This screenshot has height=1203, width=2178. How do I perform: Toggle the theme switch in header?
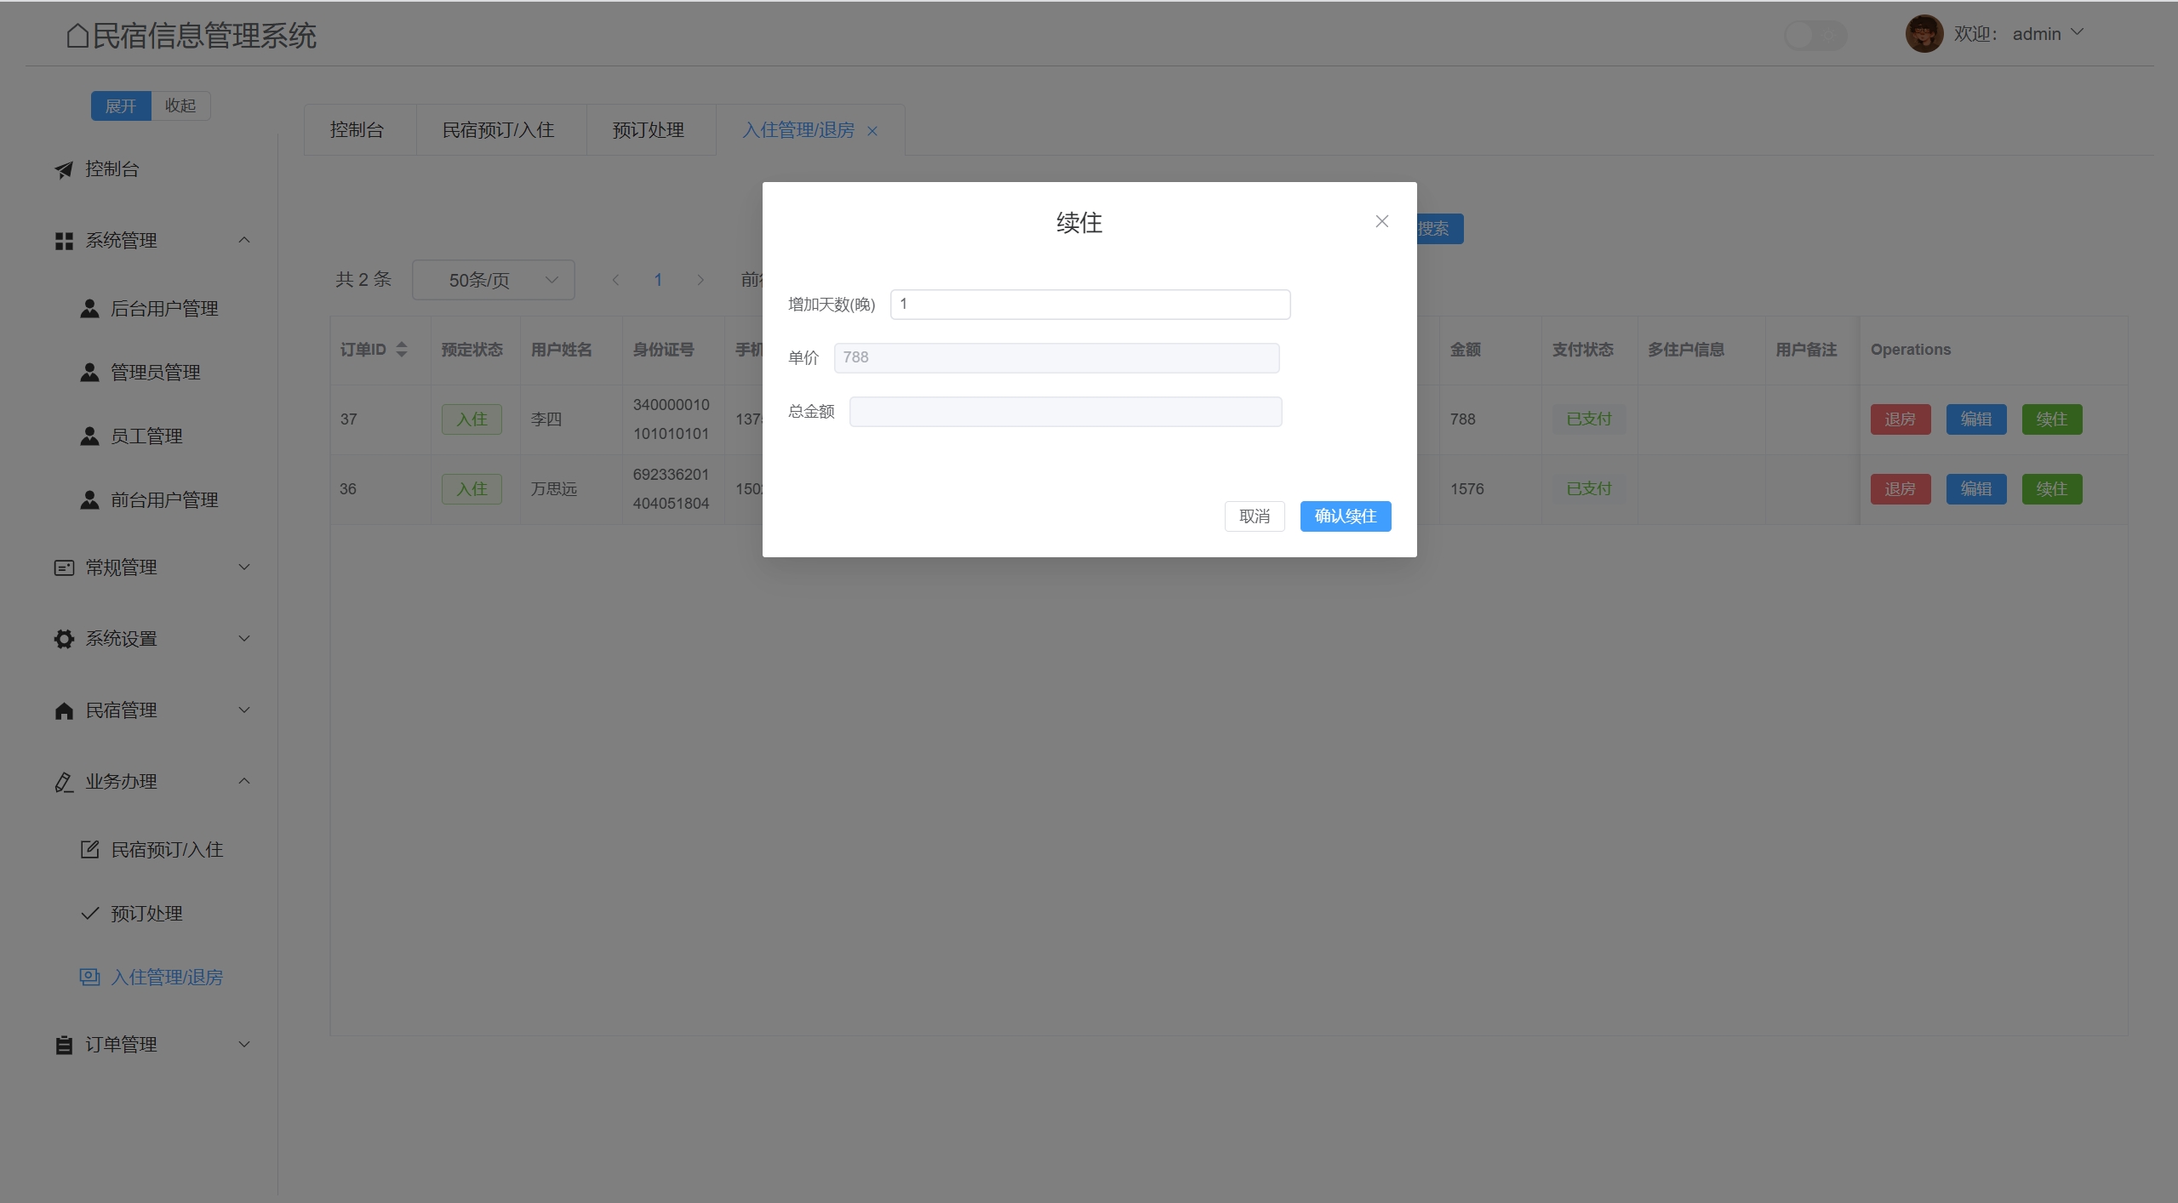[x=1815, y=35]
